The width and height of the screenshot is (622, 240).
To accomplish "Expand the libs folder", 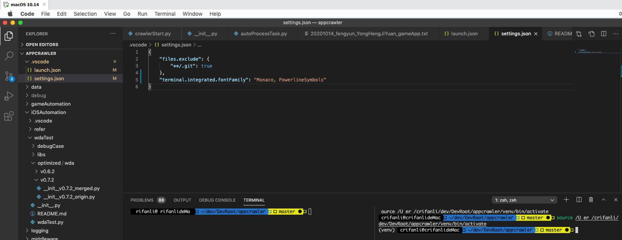I will pos(70,155).
